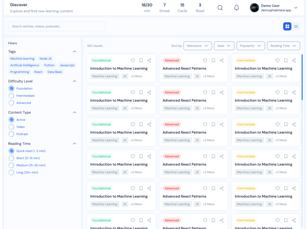The width and height of the screenshot is (306, 229).
Task: Filter by Javascript tag
Action: click(67, 65)
